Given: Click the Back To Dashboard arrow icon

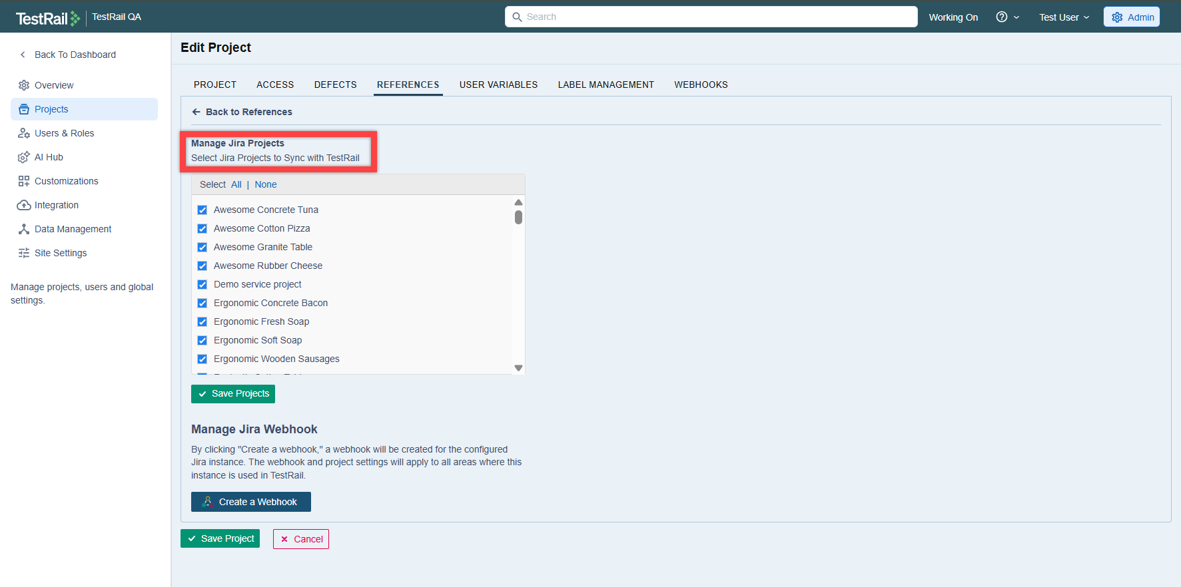Looking at the screenshot, I should [x=23, y=55].
